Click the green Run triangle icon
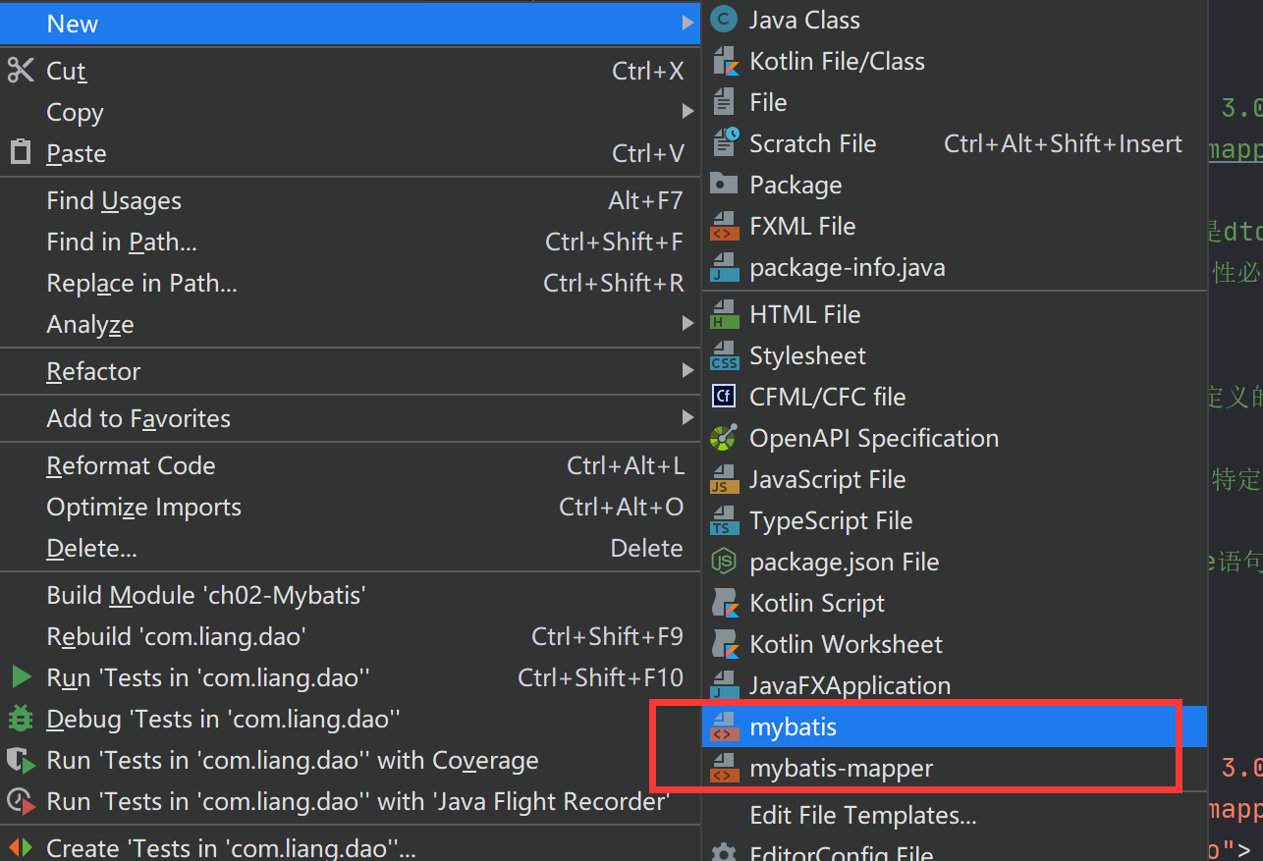 (21, 677)
